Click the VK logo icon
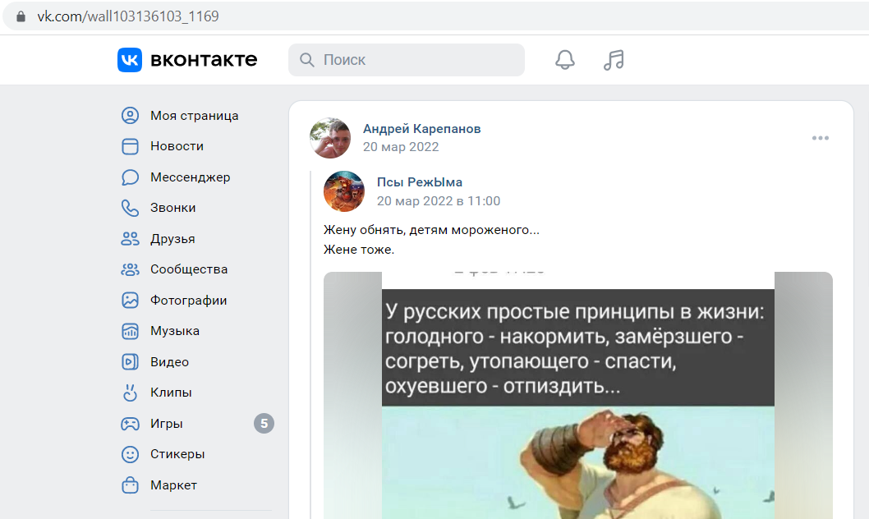The image size is (869, 519). [130, 60]
